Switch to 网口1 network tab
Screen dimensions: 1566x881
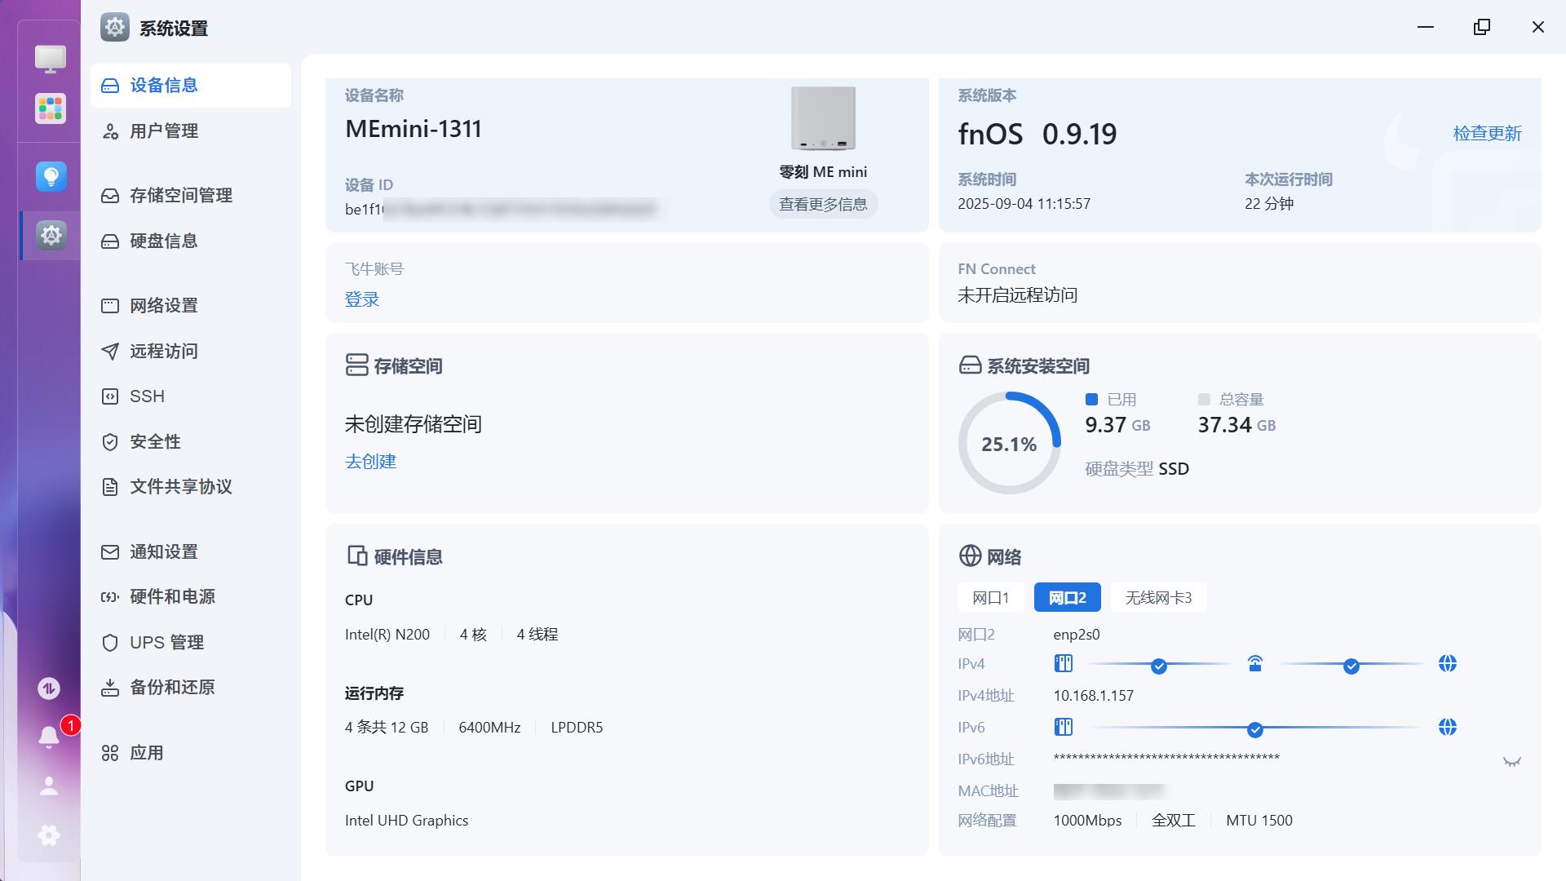point(990,598)
